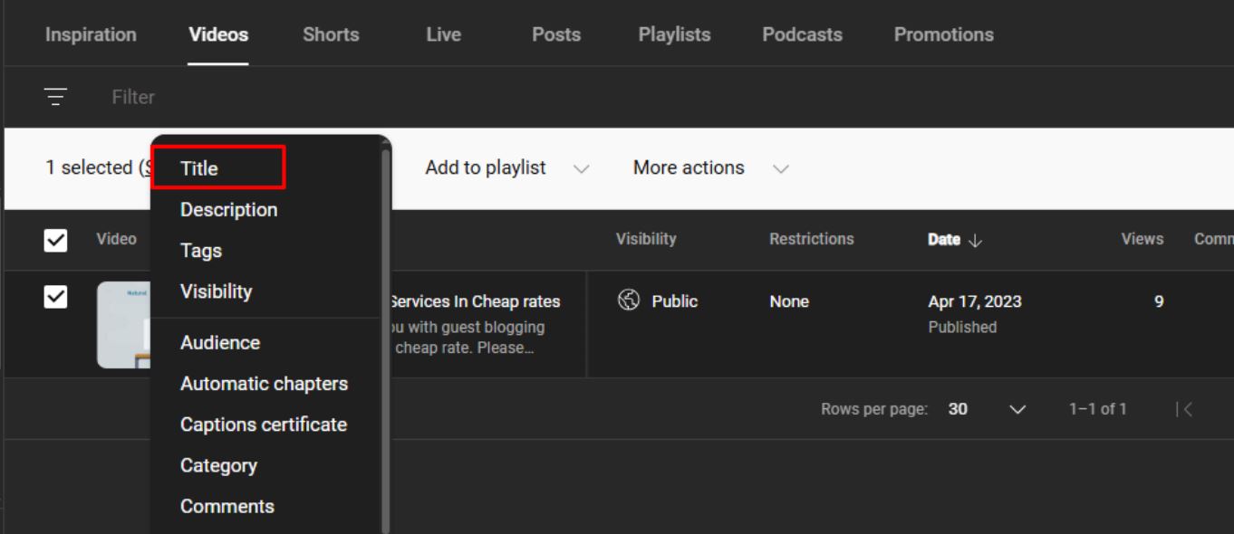Click the '1–1 of 1' pagination text

pyautogui.click(x=1098, y=409)
